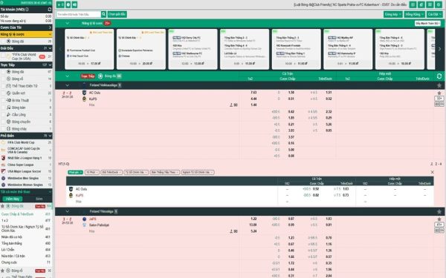The image size is (446, 278).
Task: Close the AC Oulu extra markets panel
Action: pyautogui.click(x=433, y=172)
